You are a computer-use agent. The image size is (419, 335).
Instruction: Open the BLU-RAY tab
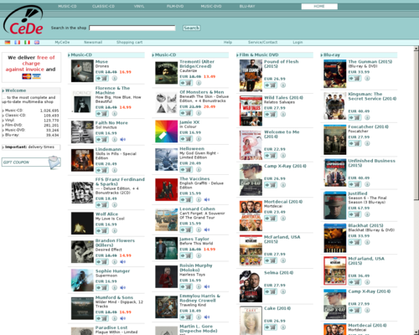247,6
